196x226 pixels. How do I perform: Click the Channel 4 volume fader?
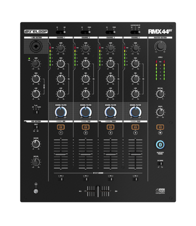tap(135, 154)
